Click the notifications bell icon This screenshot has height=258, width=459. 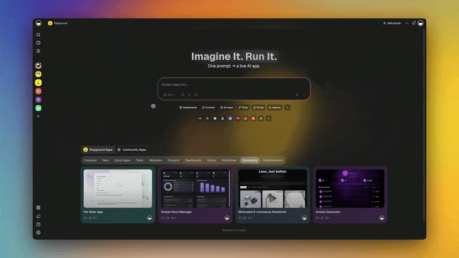[x=414, y=23]
